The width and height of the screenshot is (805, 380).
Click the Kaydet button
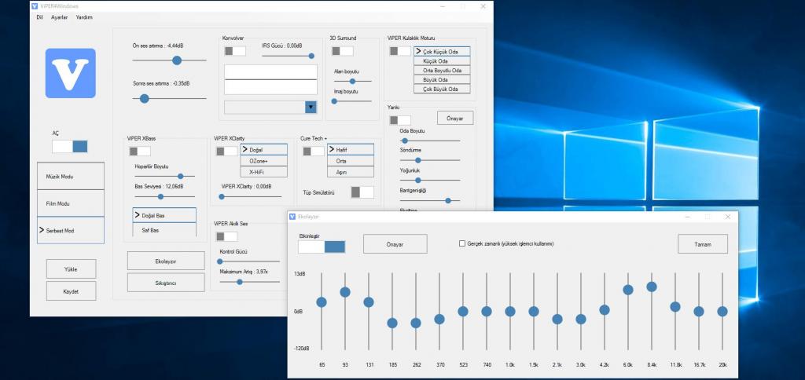pos(71,290)
